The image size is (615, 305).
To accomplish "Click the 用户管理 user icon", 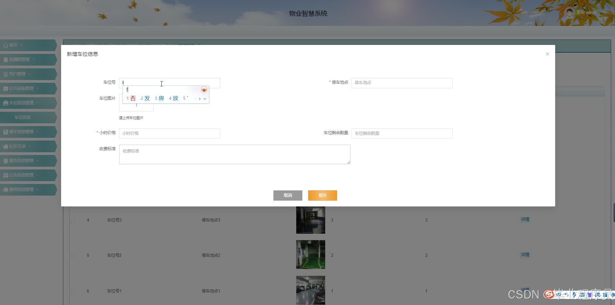I will tap(5, 74).
